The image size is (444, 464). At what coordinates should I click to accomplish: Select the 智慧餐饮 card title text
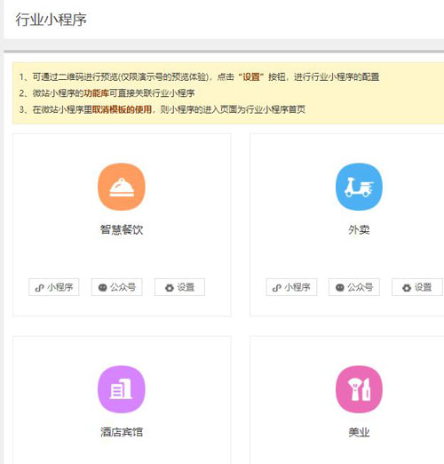point(122,229)
